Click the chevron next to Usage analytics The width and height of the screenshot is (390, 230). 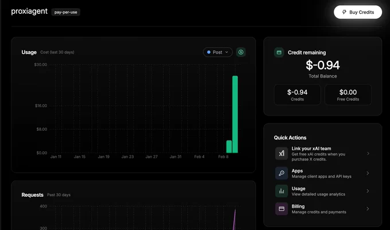point(368,191)
